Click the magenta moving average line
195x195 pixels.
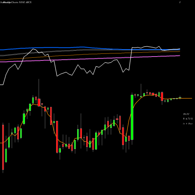pyautogui.click(x=90, y=58)
